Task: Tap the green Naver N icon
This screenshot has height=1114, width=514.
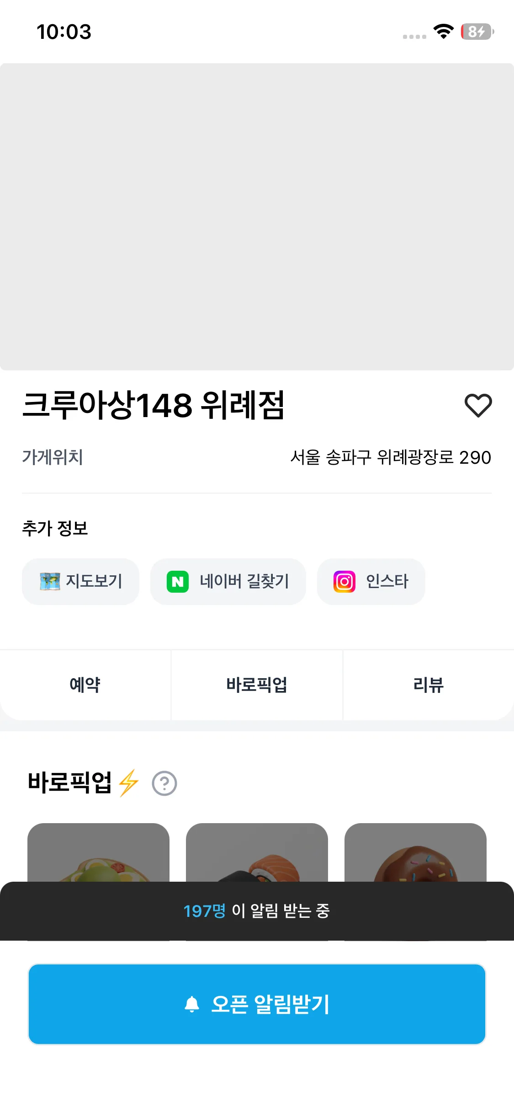Action: pos(178,582)
